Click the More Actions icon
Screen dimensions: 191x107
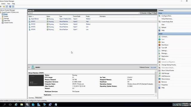tap(159, 79)
